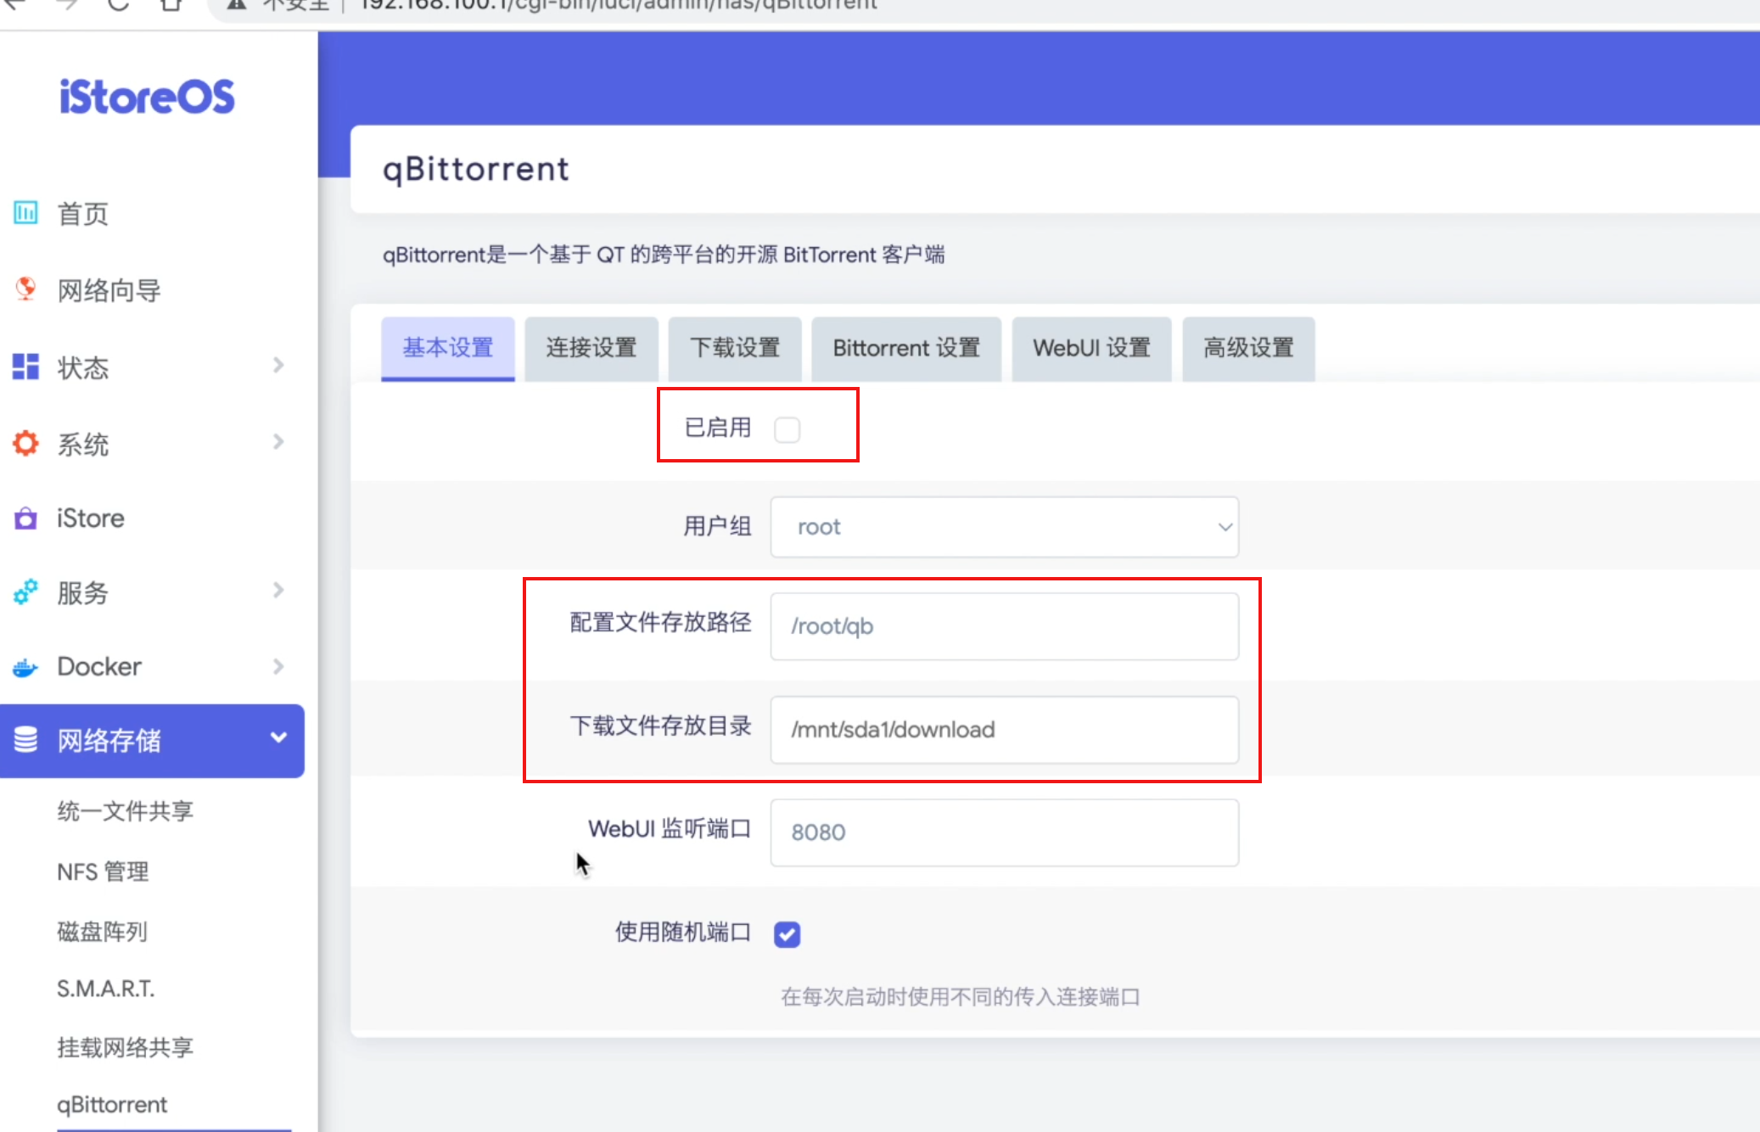Screen dimensions: 1760x1132
Task: Enable the 已启用 checkbox
Action: coord(787,429)
